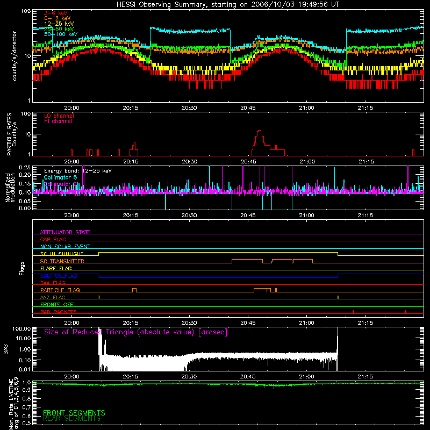The height and width of the screenshot is (430, 430).
Task: Click the SAS vertical axis label
Action: click(5, 349)
